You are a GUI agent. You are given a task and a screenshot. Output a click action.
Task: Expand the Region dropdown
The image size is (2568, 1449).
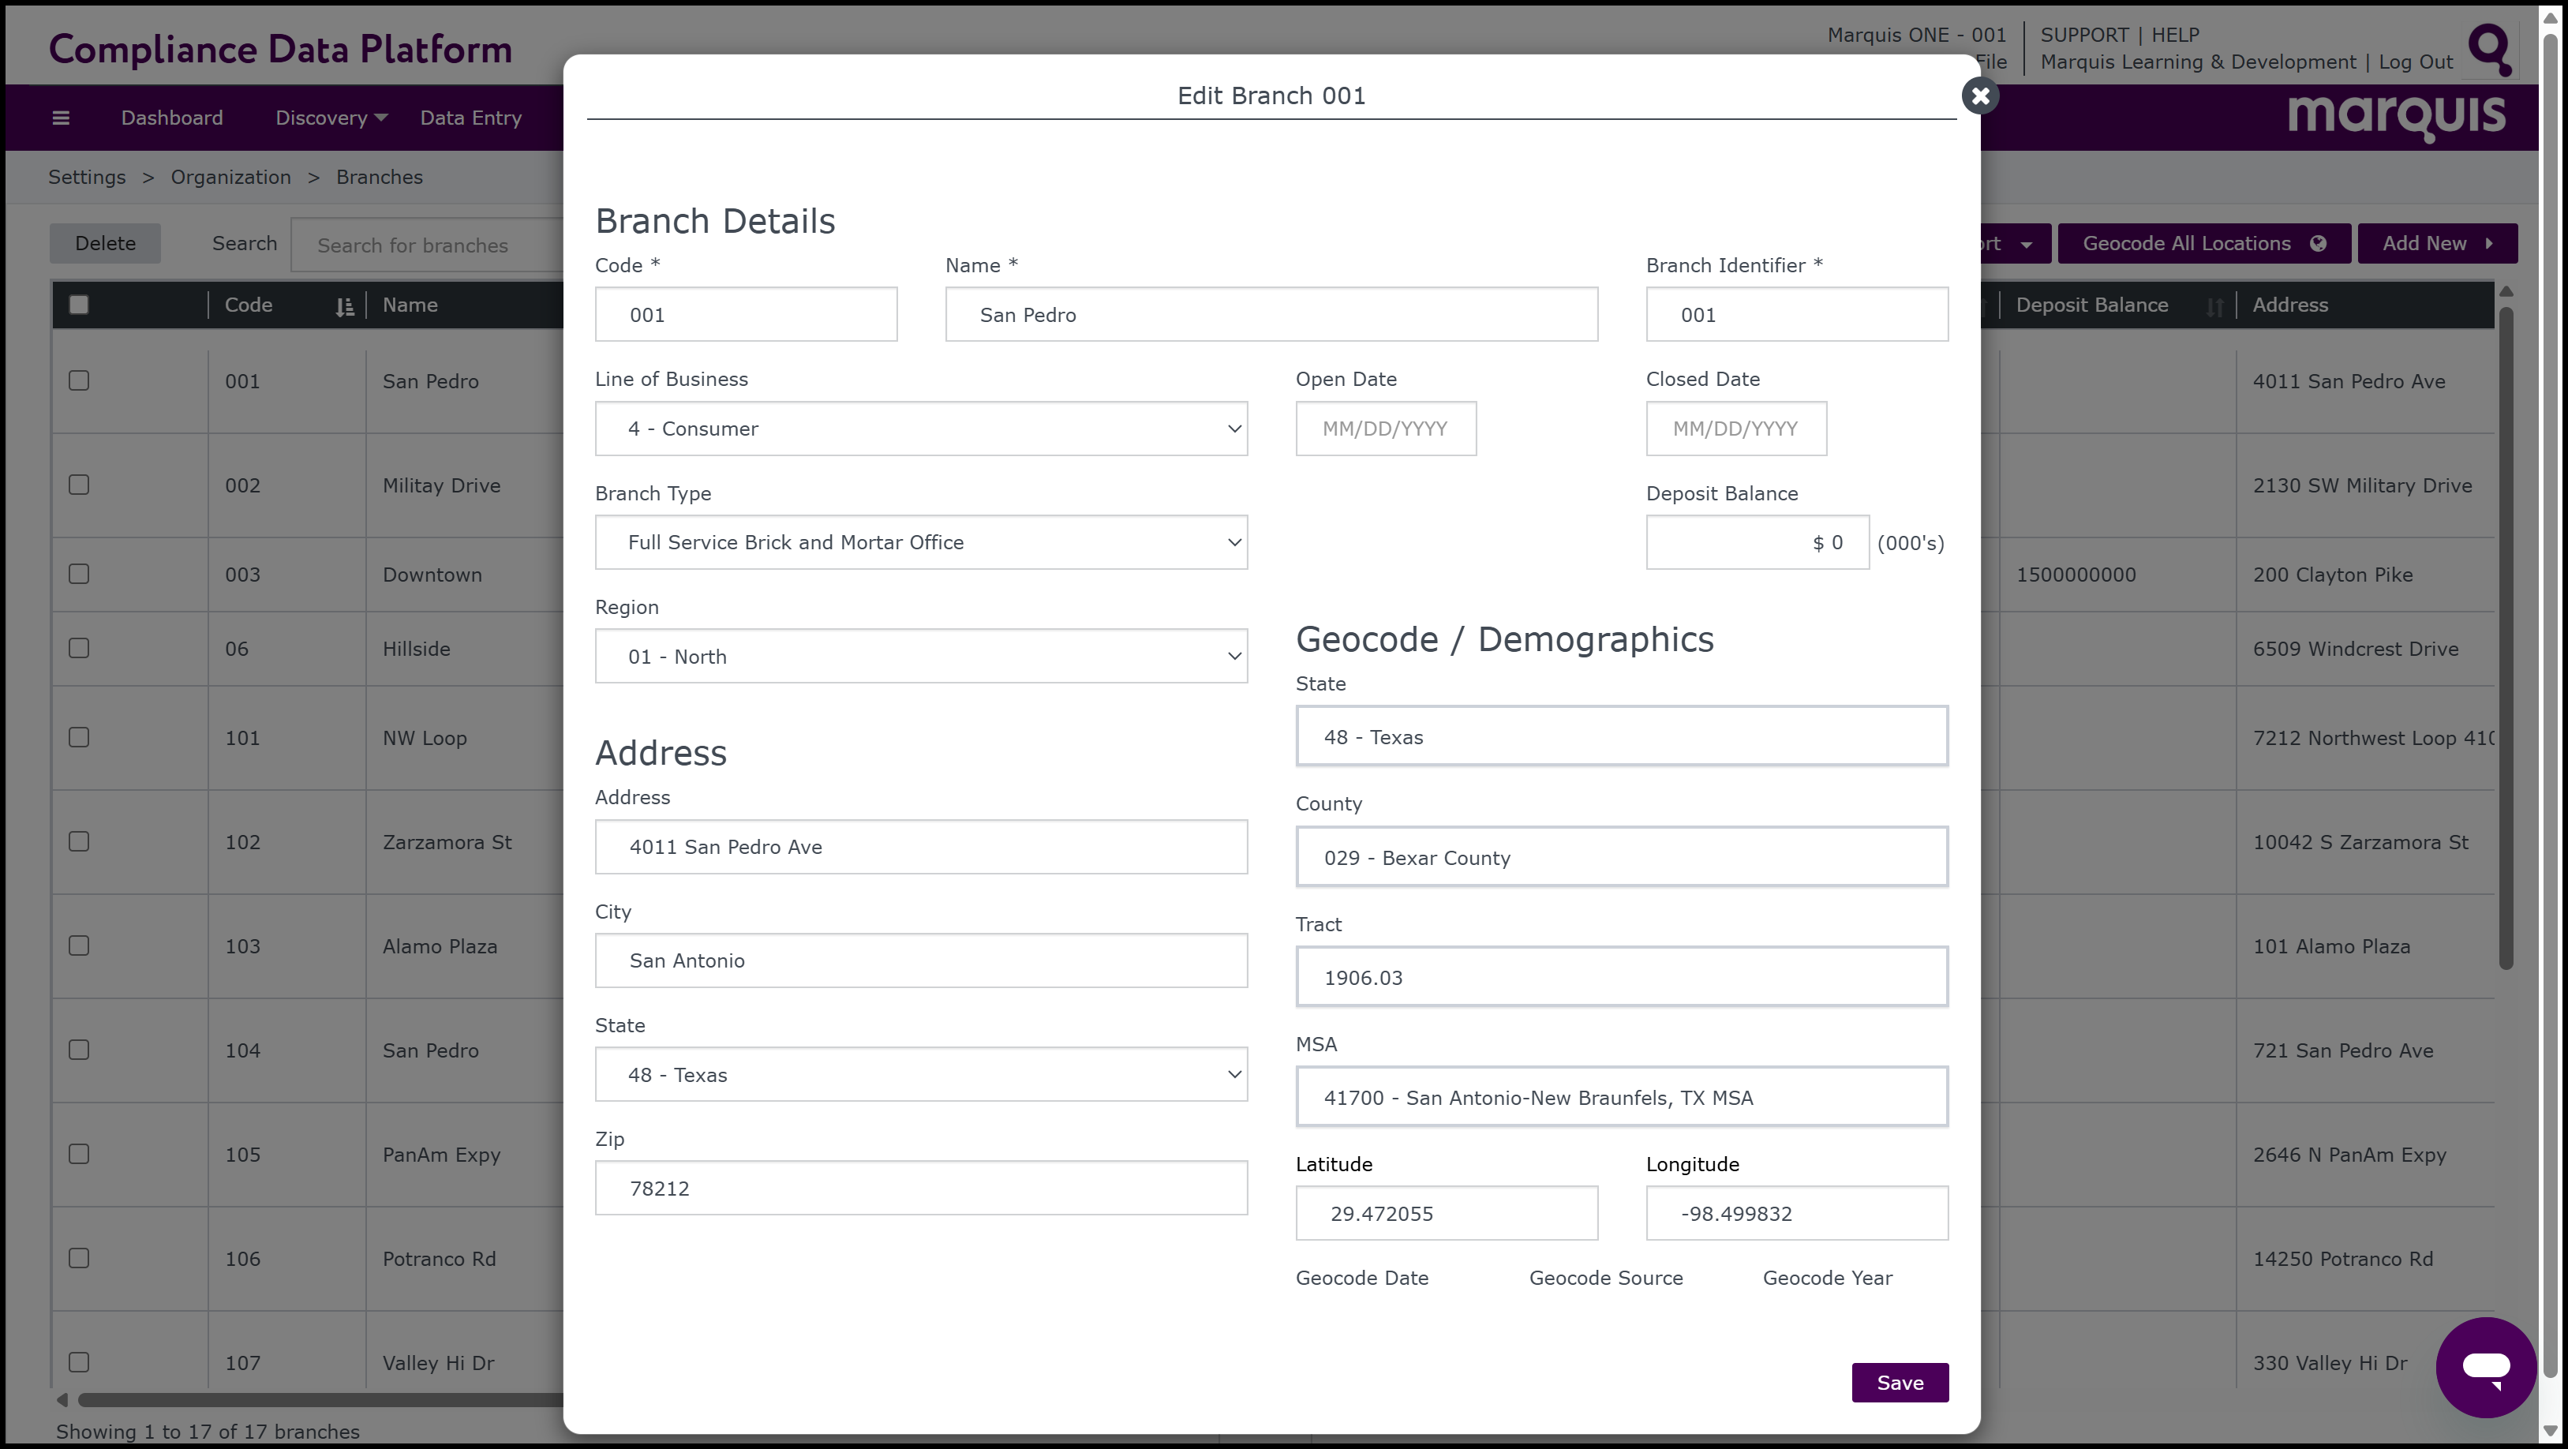[x=920, y=656]
